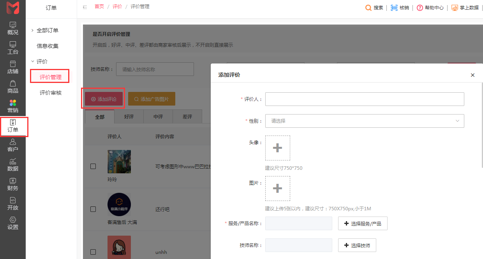Go to 首页 via breadcrumb
Screen dimensions: 483x259
[x=99, y=7]
